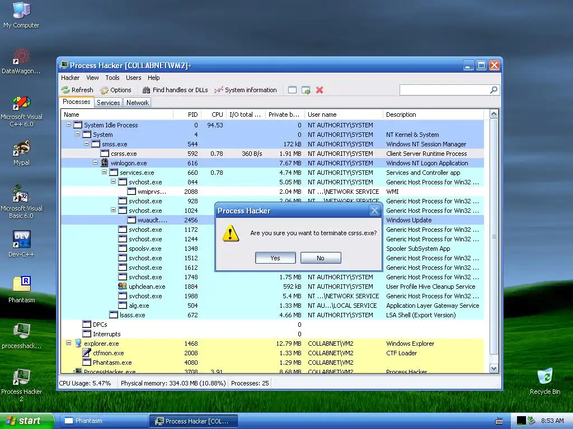Image resolution: width=573 pixels, height=429 pixels.
Task: Open My Computer desktop icon
Action: point(21,15)
